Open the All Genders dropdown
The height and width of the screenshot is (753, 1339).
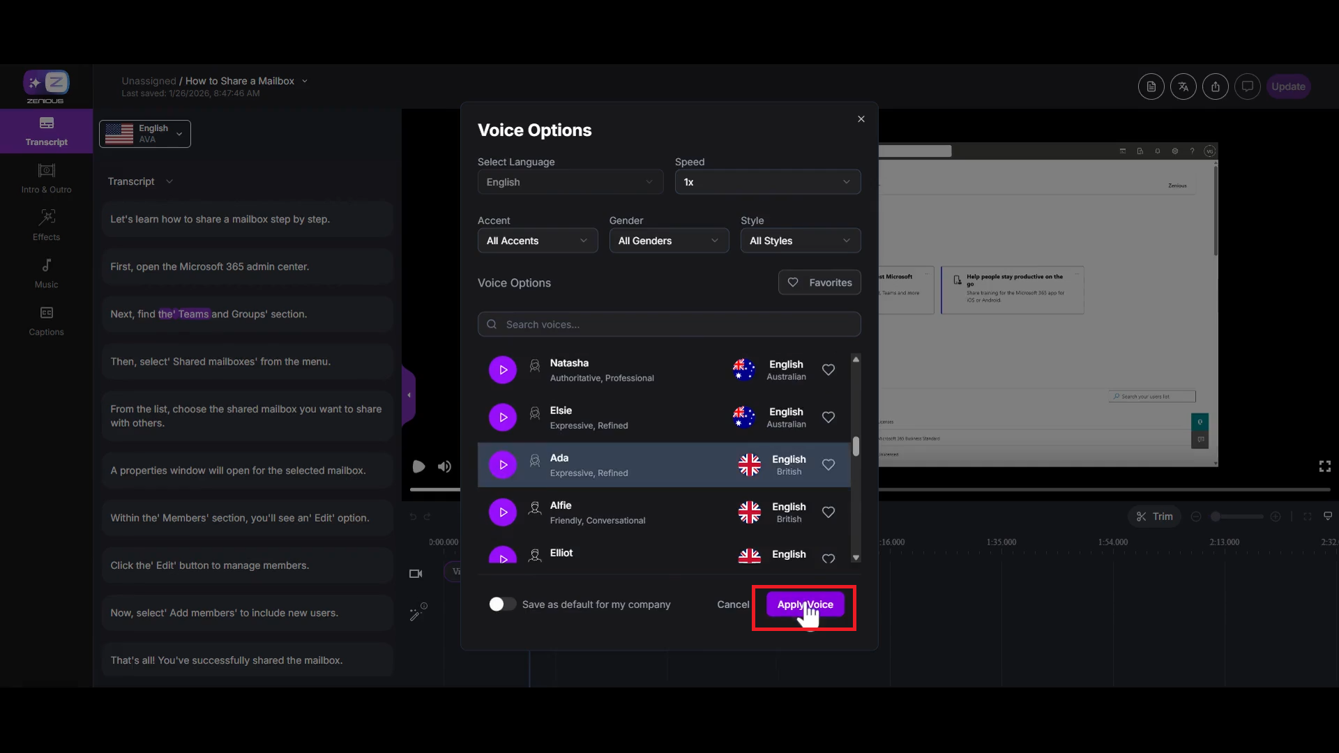point(668,241)
